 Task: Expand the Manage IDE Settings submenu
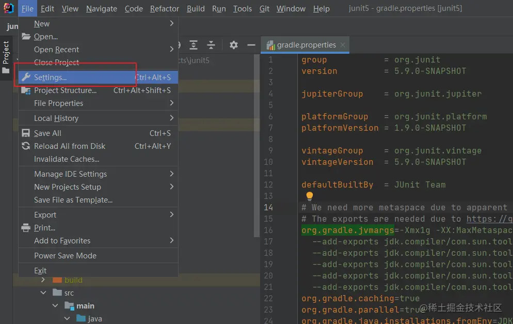pos(98,174)
